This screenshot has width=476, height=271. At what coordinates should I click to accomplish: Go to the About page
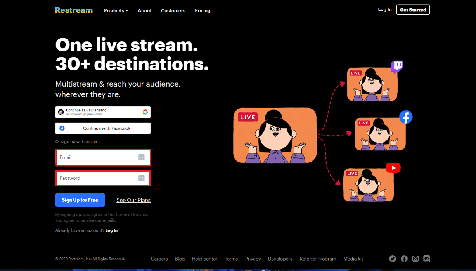145,11
